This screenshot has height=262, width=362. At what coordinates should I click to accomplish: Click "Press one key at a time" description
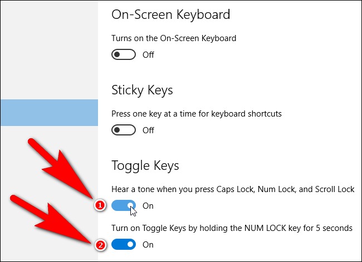[x=197, y=114]
